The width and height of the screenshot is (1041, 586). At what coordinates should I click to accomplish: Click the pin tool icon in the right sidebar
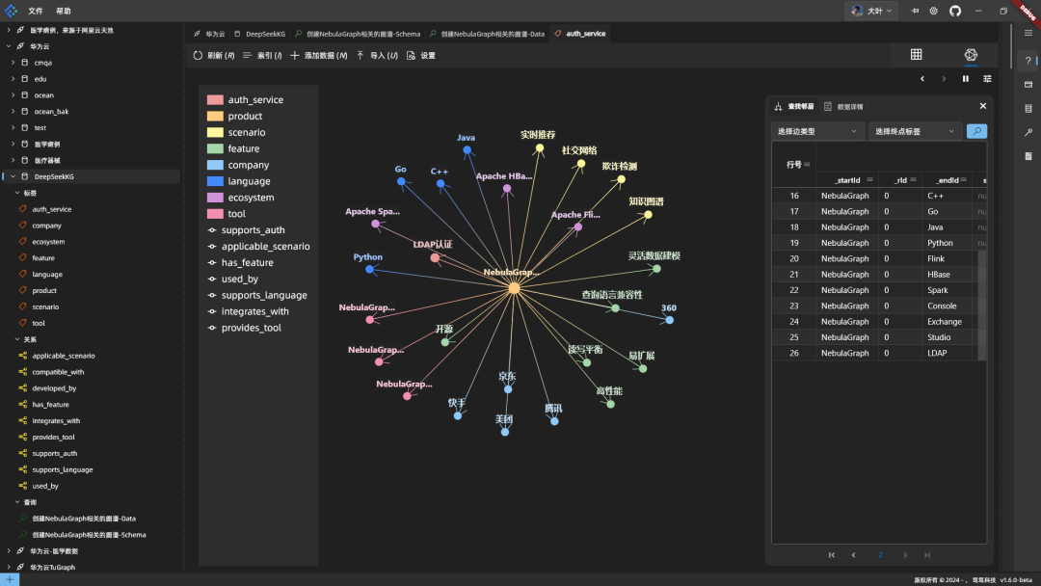click(x=1028, y=132)
